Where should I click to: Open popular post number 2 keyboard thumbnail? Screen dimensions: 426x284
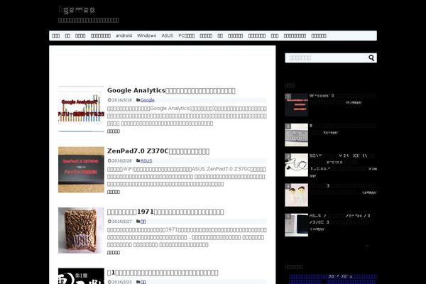pyautogui.click(x=296, y=135)
